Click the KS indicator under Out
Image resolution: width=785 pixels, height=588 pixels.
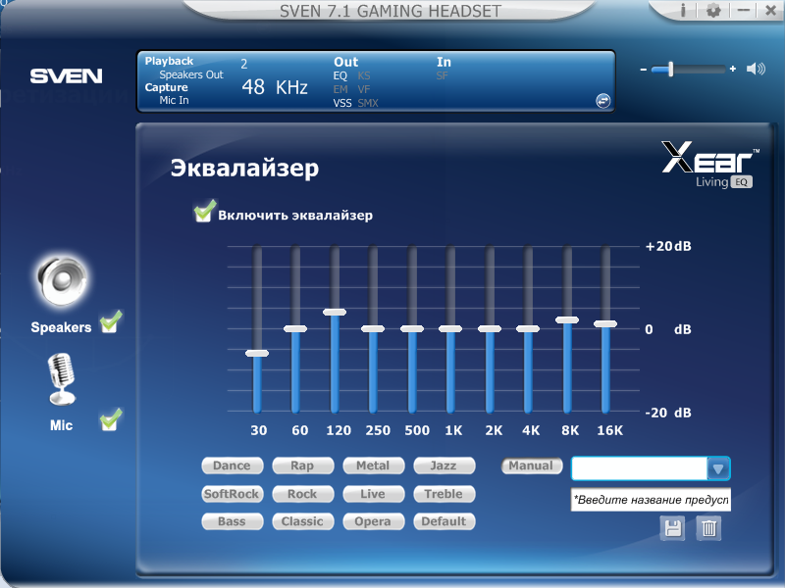(x=364, y=75)
